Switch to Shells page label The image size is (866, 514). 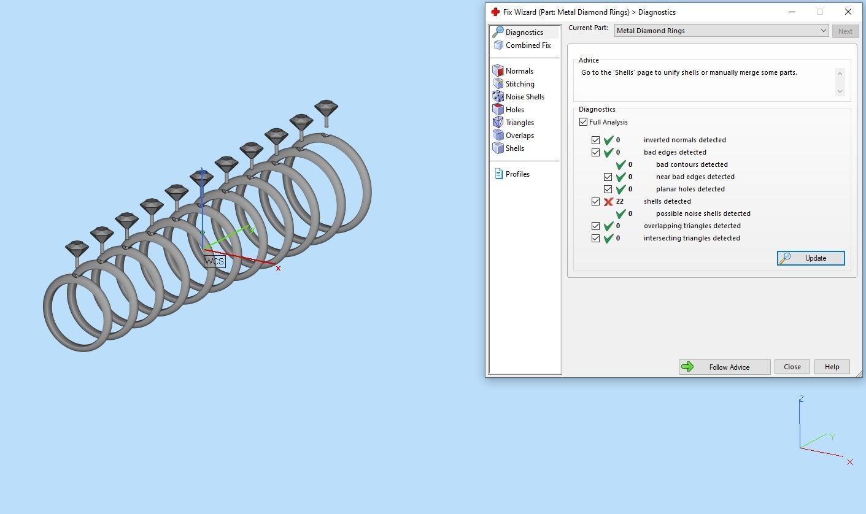tap(515, 148)
